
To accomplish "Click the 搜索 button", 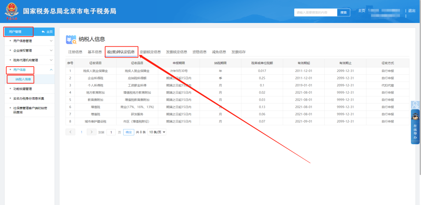I will coord(343,12).
